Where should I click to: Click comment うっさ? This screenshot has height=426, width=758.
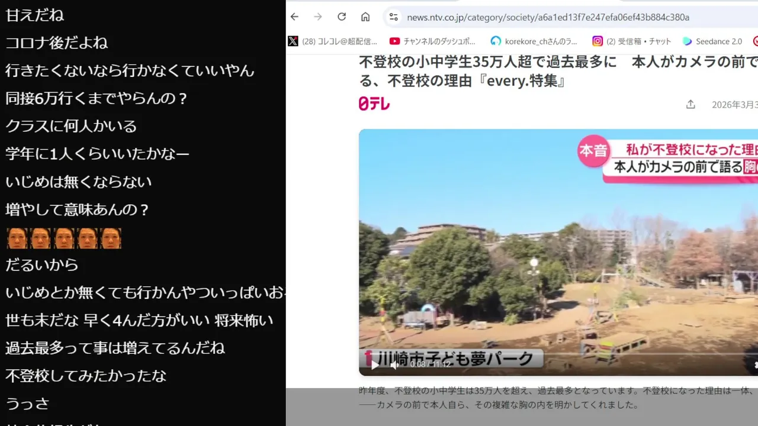pos(27,404)
